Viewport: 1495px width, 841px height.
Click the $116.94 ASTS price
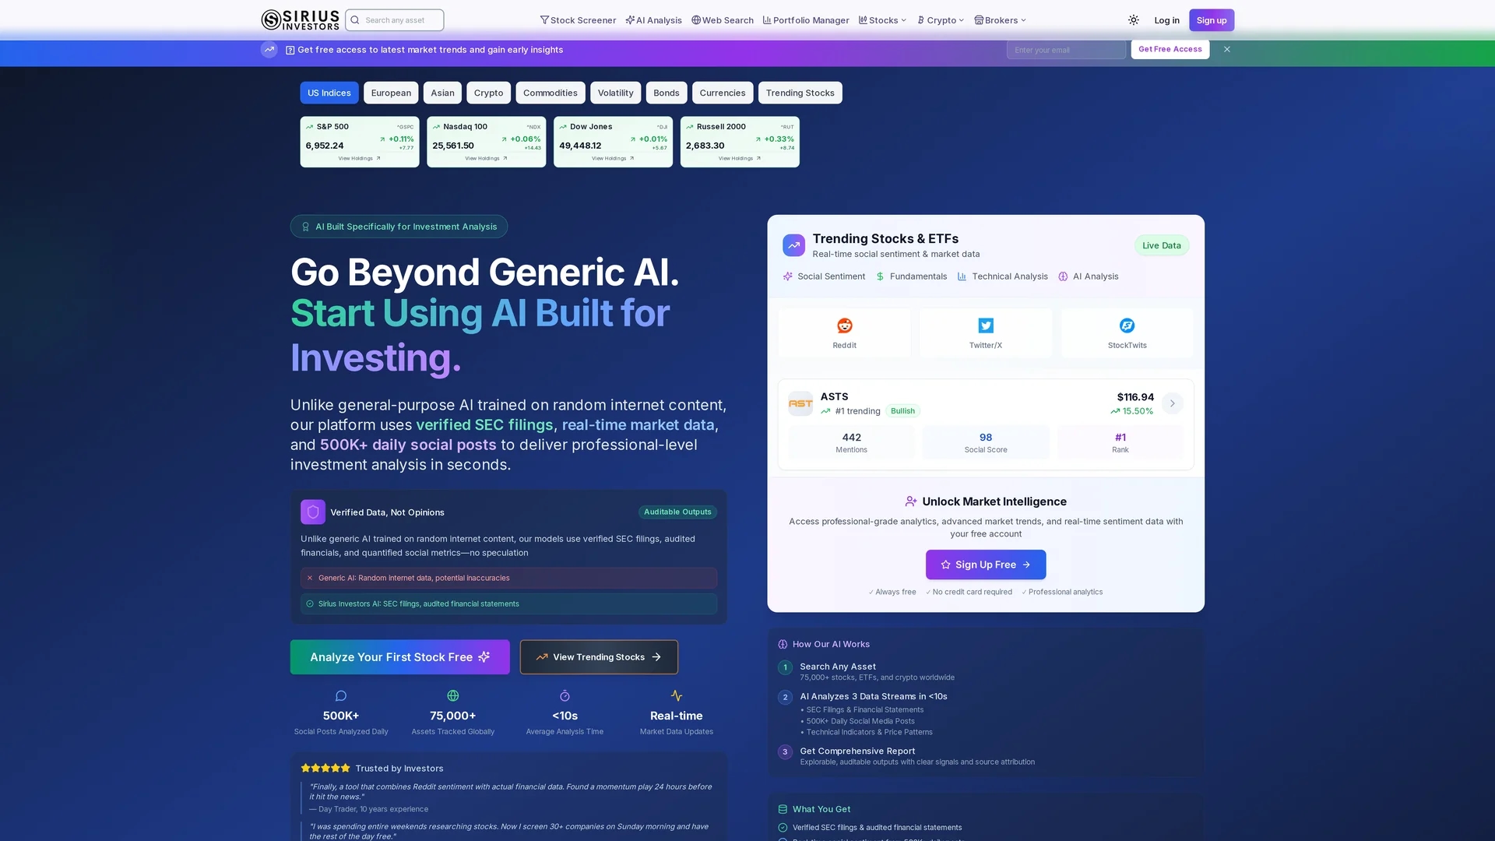point(1135,397)
